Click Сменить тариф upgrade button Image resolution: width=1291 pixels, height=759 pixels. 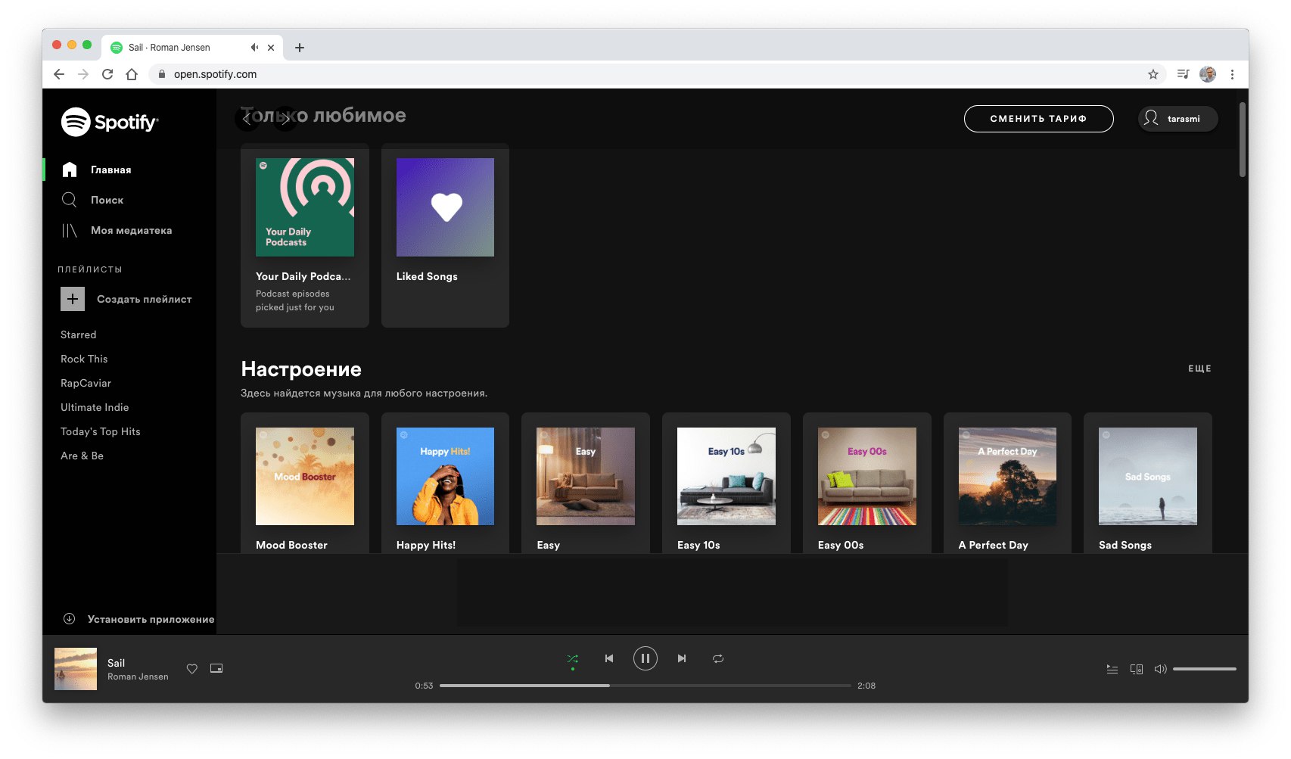1038,119
